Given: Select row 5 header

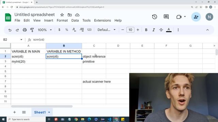Looking at the screenshot, I should [x=5, y=72].
